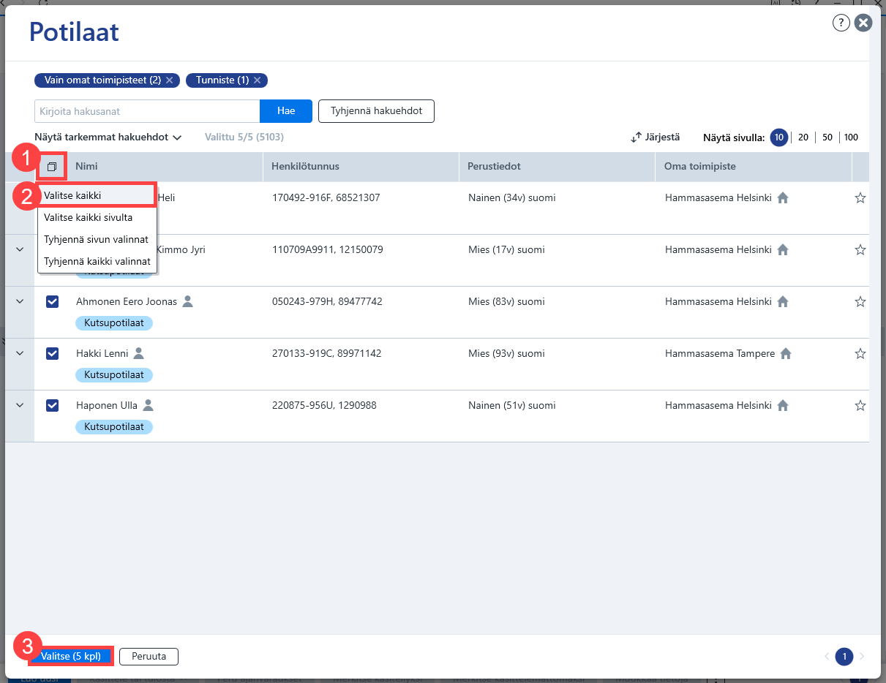Star the patient Haponen Ulla
The image size is (886, 683).
pyautogui.click(x=860, y=405)
